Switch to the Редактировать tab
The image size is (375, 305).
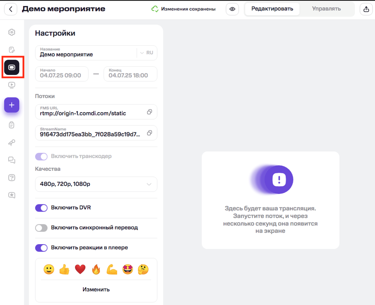[x=272, y=9]
